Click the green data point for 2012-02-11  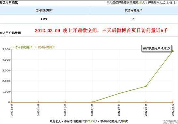pos(146,86)
